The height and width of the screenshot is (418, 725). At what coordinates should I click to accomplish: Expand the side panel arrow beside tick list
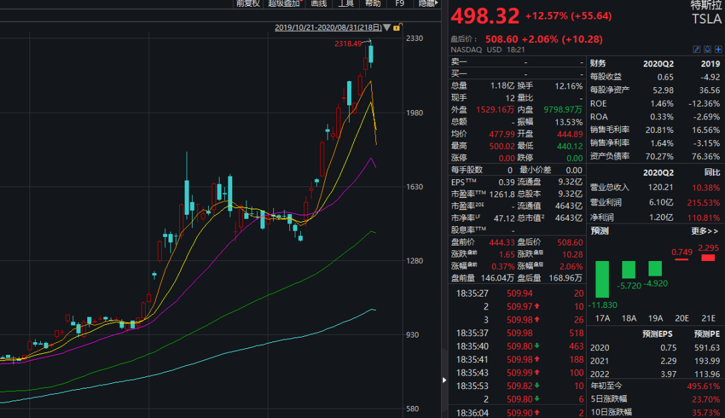tap(444, 380)
